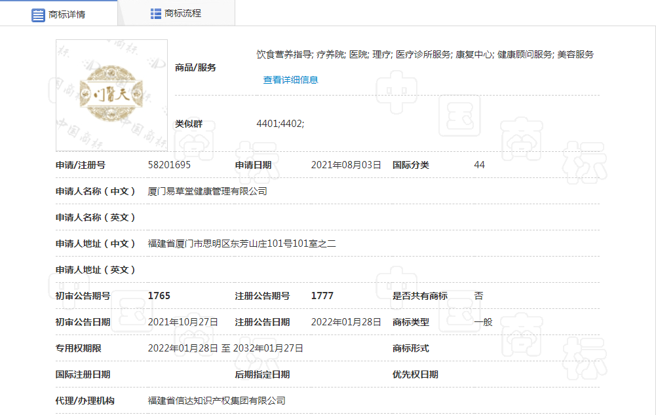Click the exclusive rights period date range
Screen dimensions: 656x415
coord(225,348)
